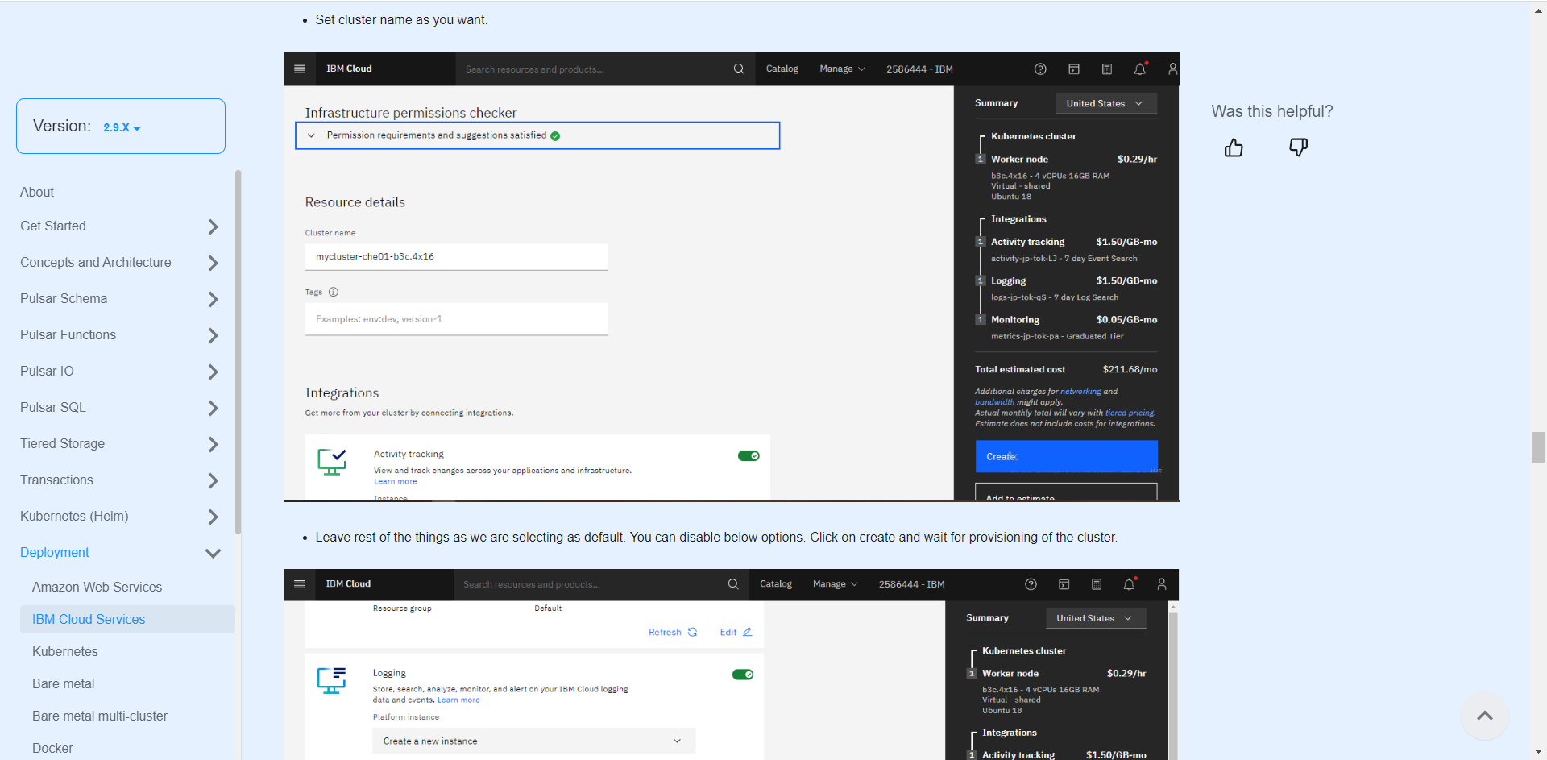Open Bare metal deployment page

(63, 683)
